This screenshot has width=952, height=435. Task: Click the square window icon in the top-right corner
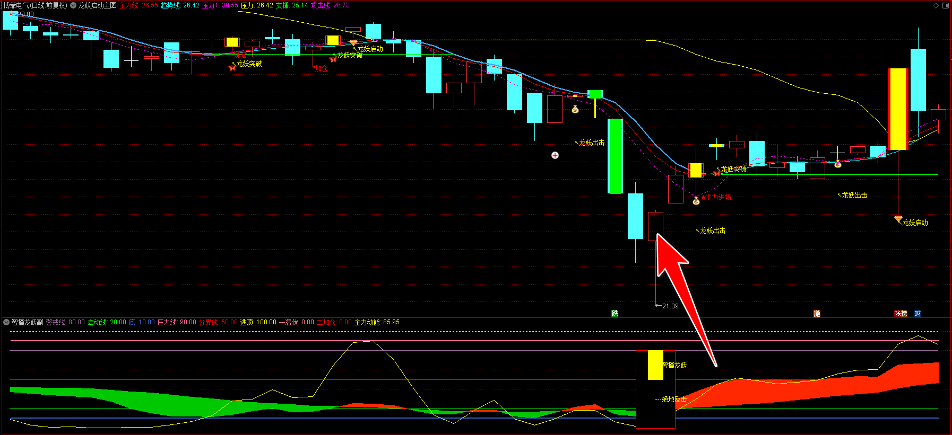(945, 5)
